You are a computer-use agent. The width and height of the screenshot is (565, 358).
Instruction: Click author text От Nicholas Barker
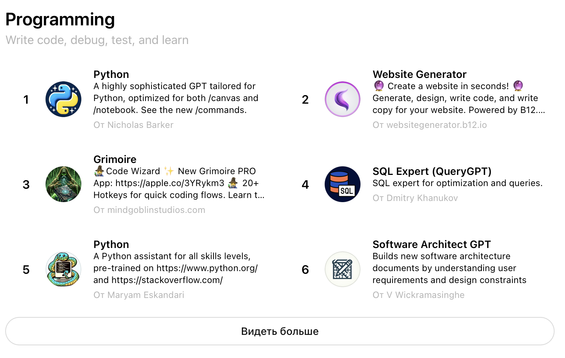[133, 125]
